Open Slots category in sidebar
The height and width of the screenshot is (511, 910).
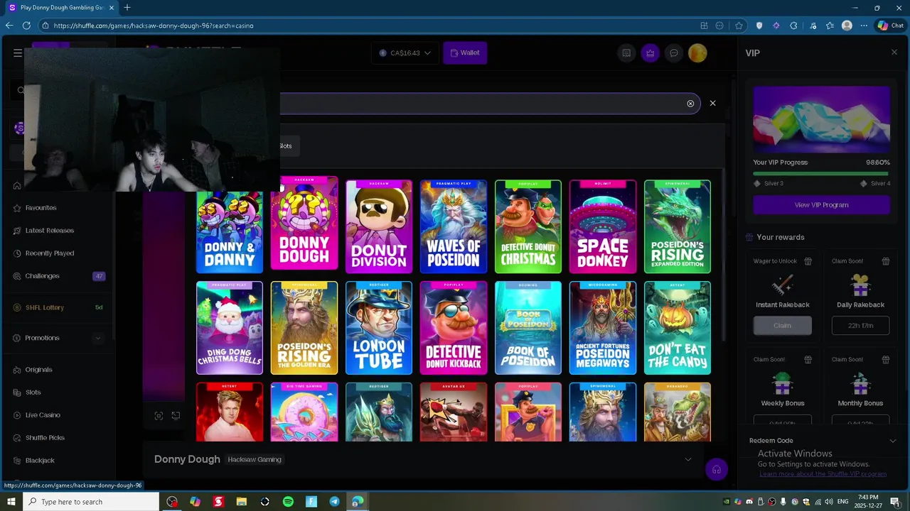[x=33, y=392]
